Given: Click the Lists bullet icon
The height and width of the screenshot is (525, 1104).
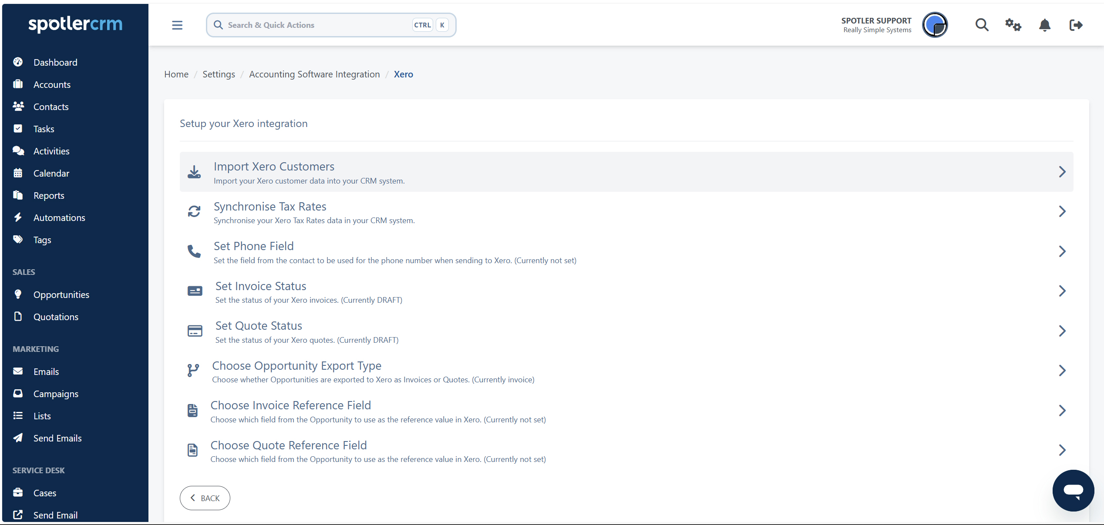Looking at the screenshot, I should pyautogui.click(x=18, y=415).
